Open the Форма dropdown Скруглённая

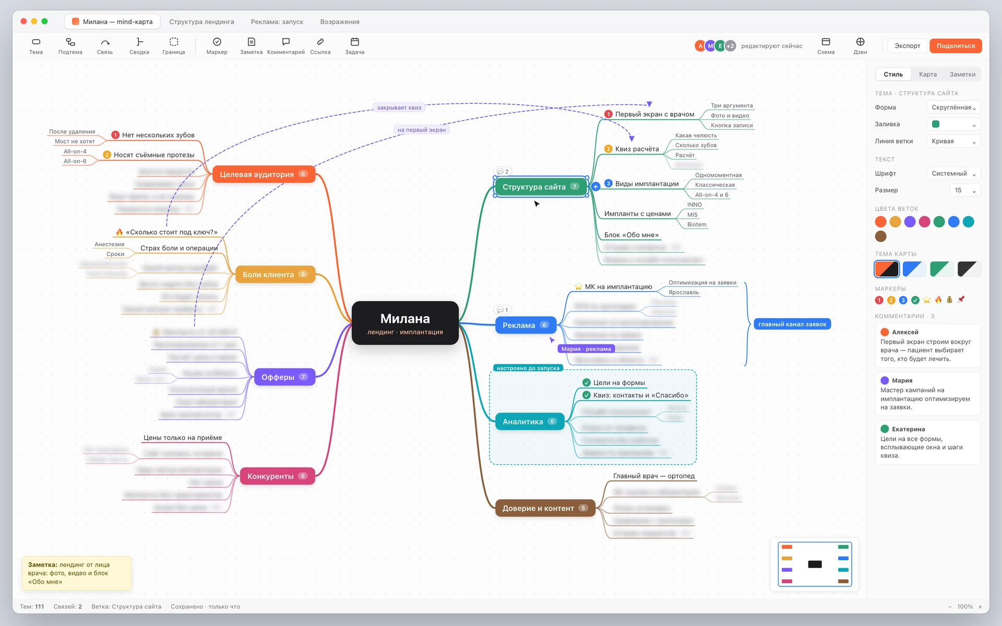954,107
